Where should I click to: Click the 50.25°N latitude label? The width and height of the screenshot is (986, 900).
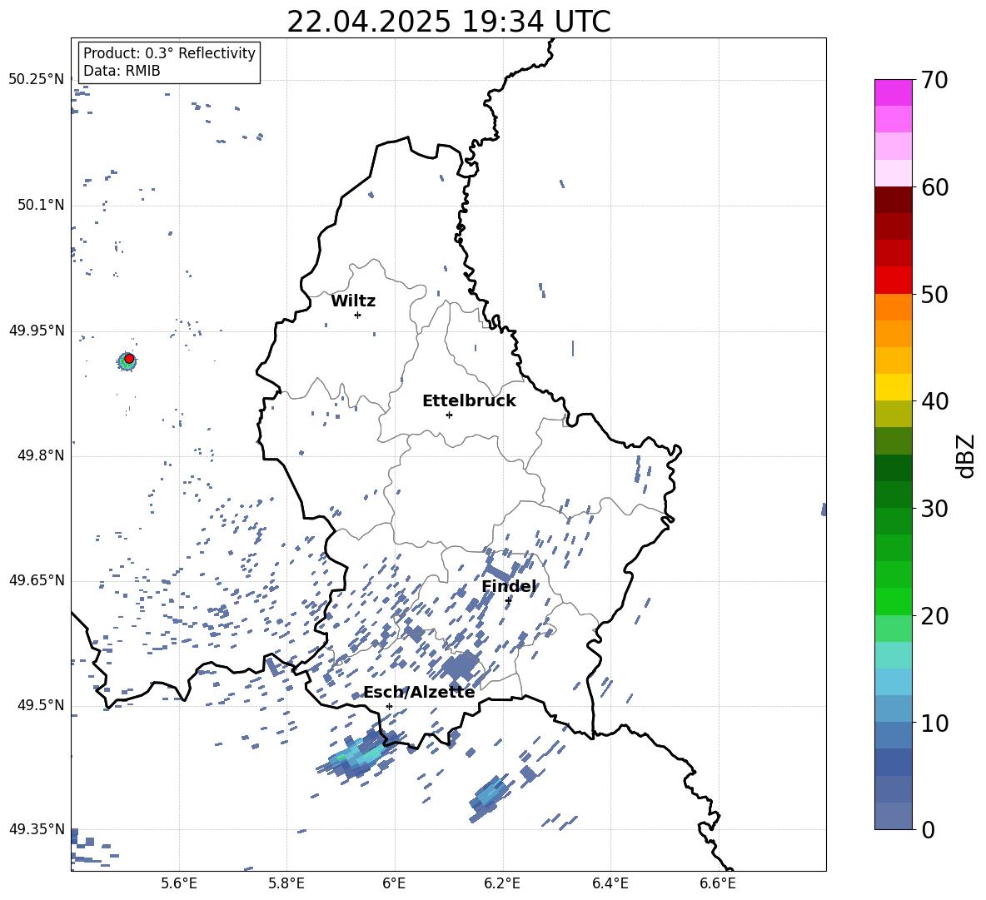(x=37, y=80)
